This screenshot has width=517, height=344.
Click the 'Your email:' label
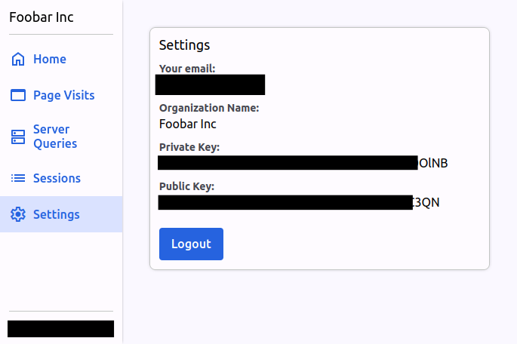tap(187, 69)
